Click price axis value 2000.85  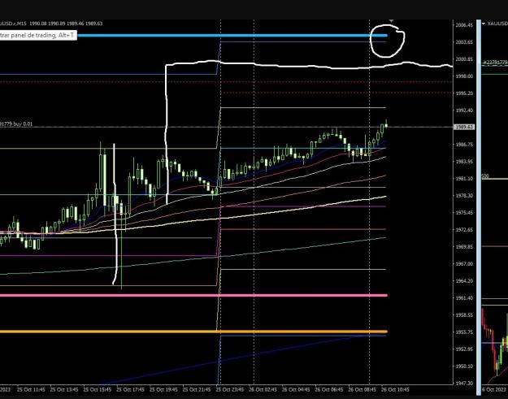464,59
